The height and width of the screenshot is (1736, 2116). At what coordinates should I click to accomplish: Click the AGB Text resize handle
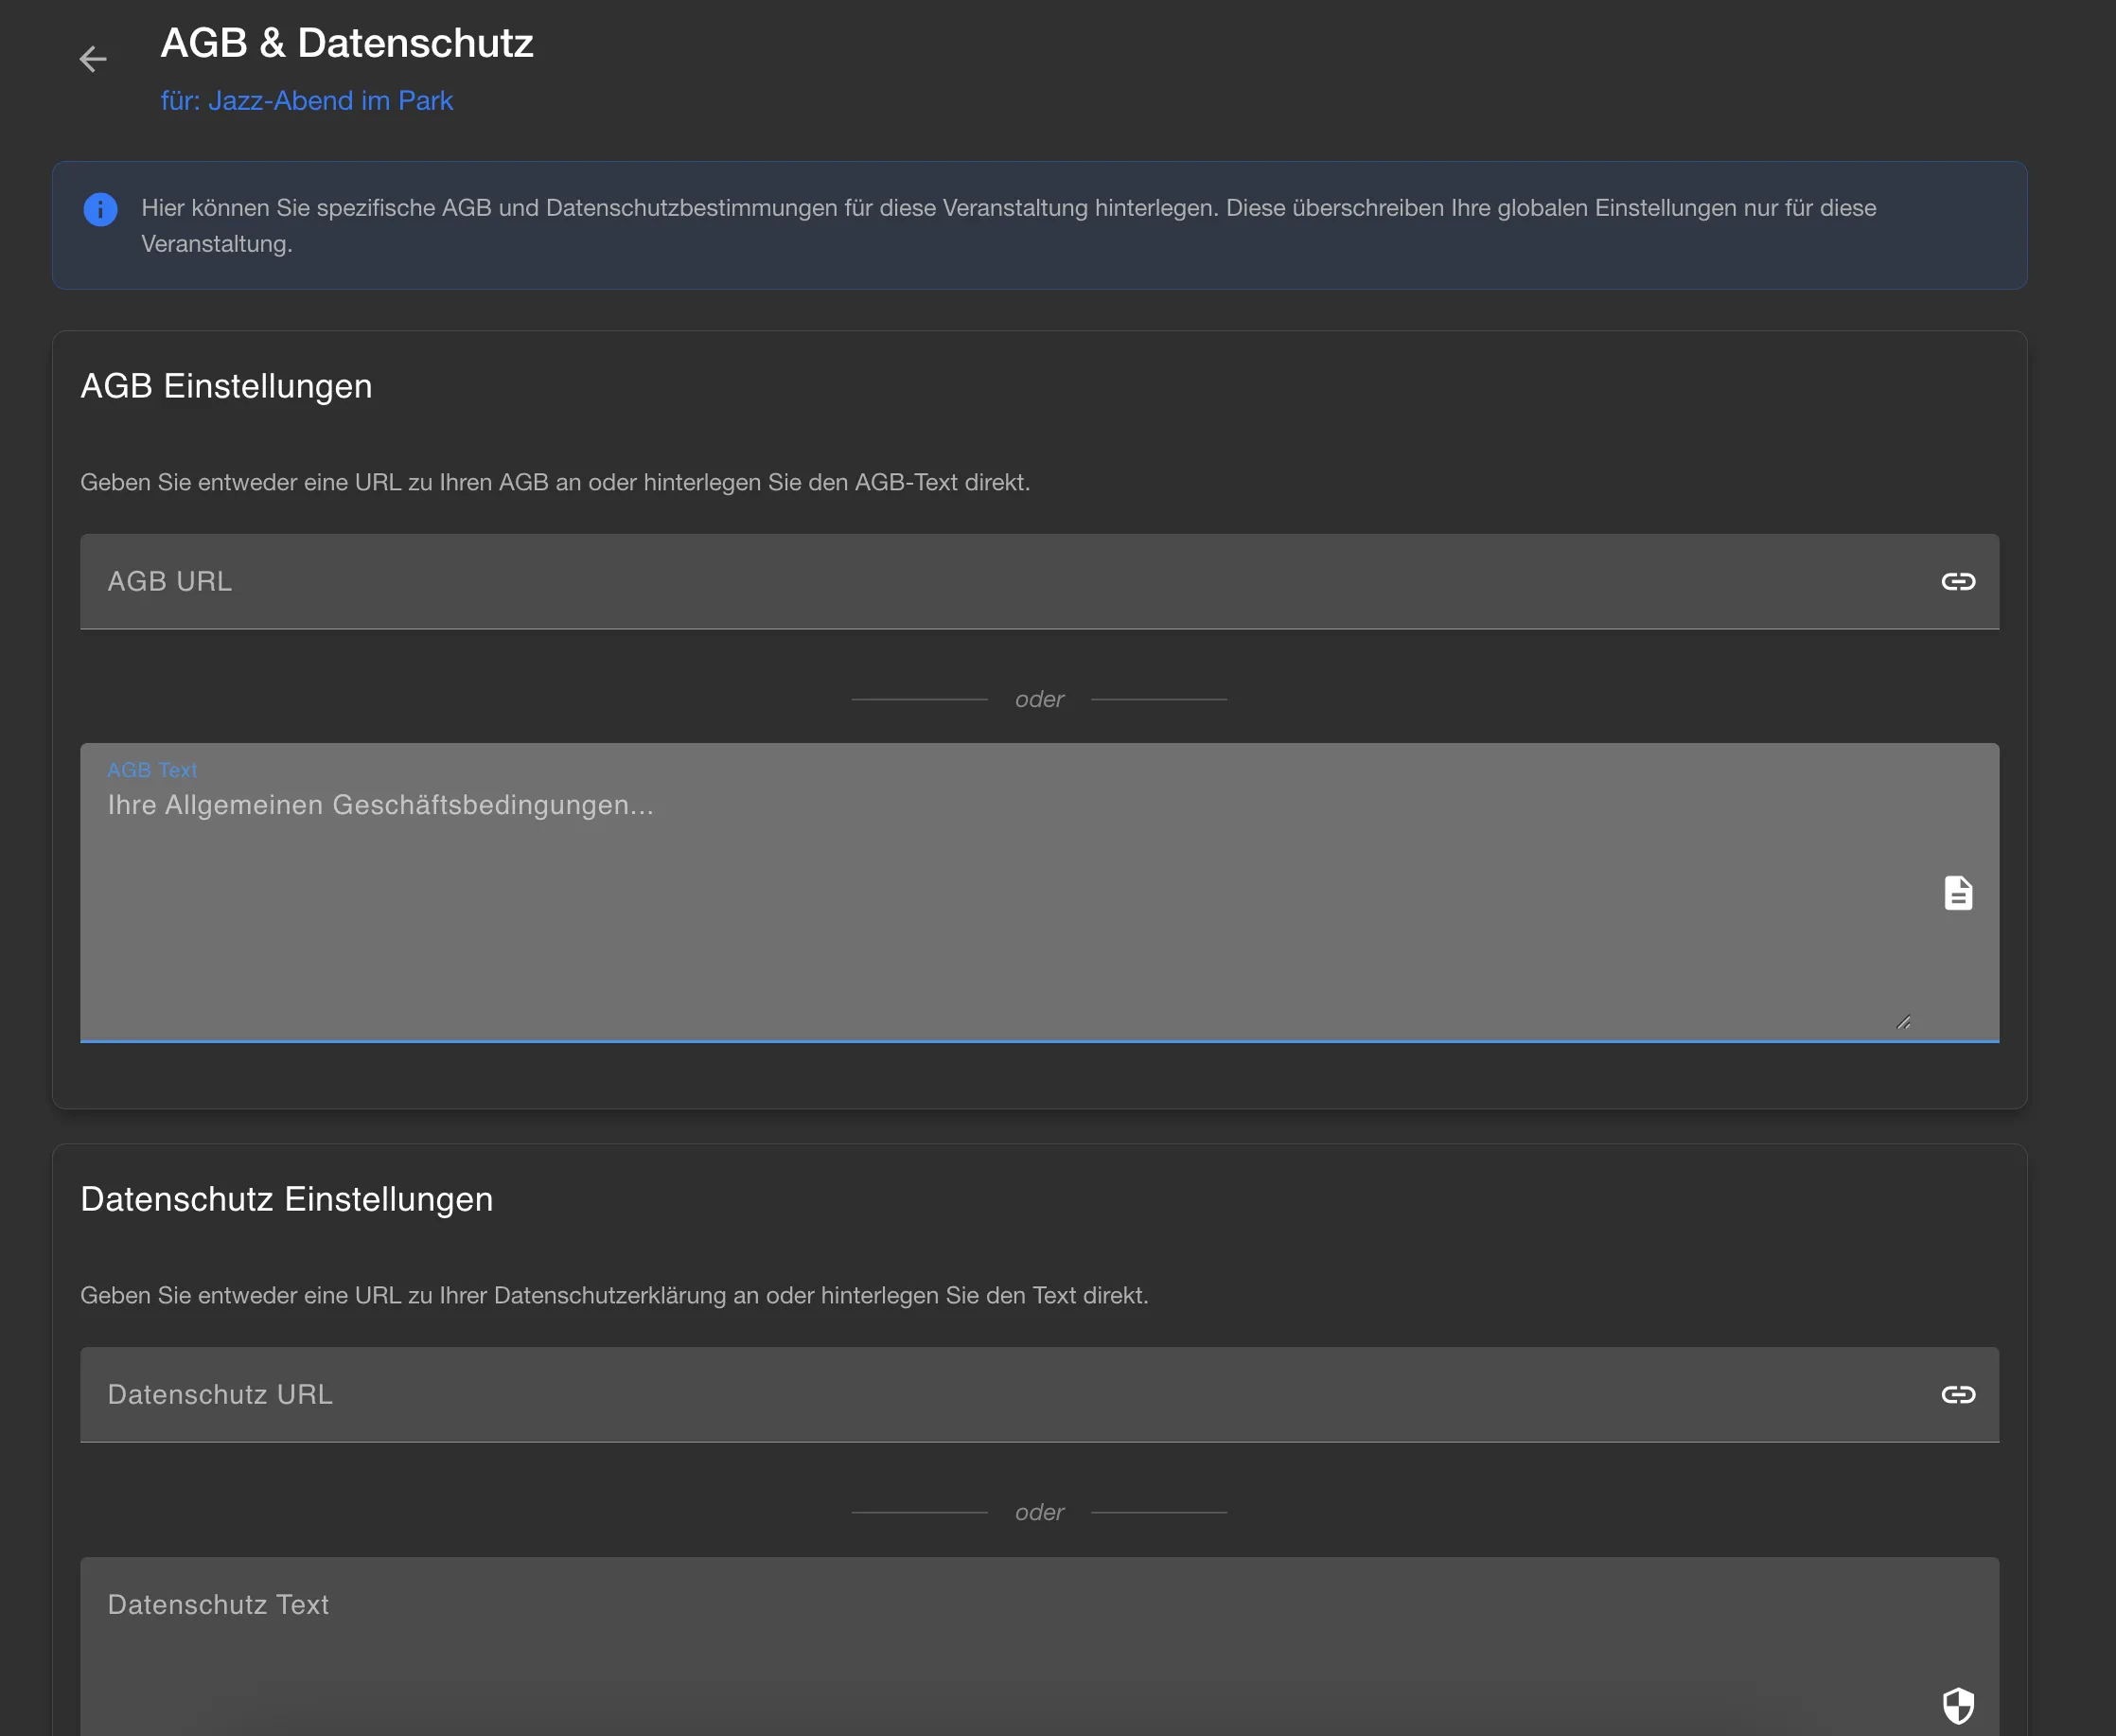[1903, 1022]
